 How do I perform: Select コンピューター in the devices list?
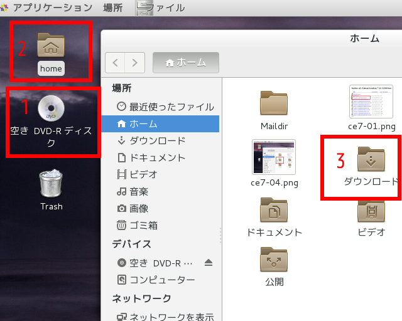pyautogui.click(x=162, y=280)
